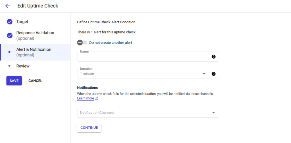Click the Duration dropdown arrow

(204, 74)
